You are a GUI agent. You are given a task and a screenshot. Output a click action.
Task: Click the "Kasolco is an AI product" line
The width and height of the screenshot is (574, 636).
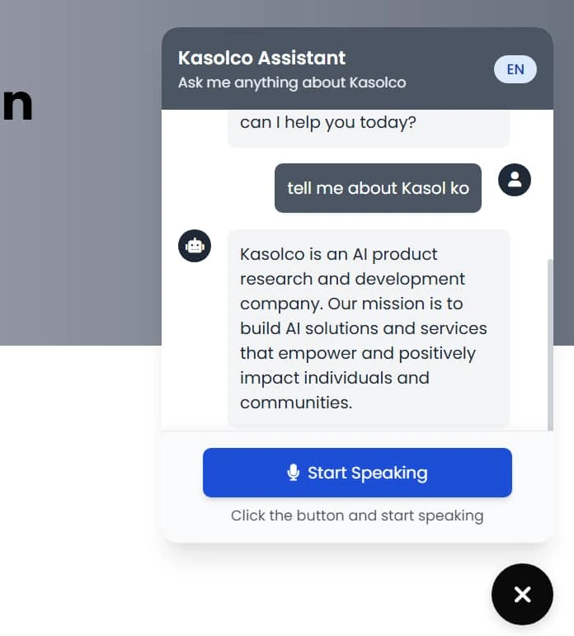338,254
